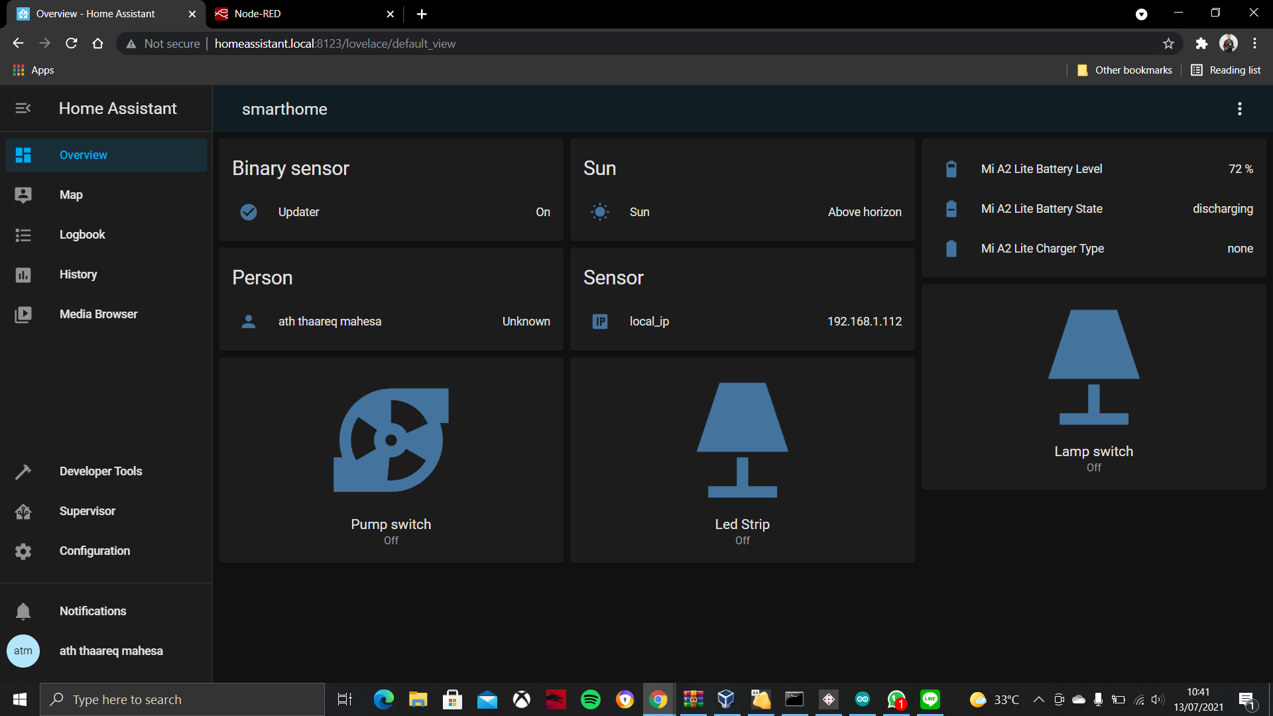The height and width of the screenshot is (716, 1273).
Task: Open the ath thaareq mahesa user profile
Action: click(x=106, y=651)
